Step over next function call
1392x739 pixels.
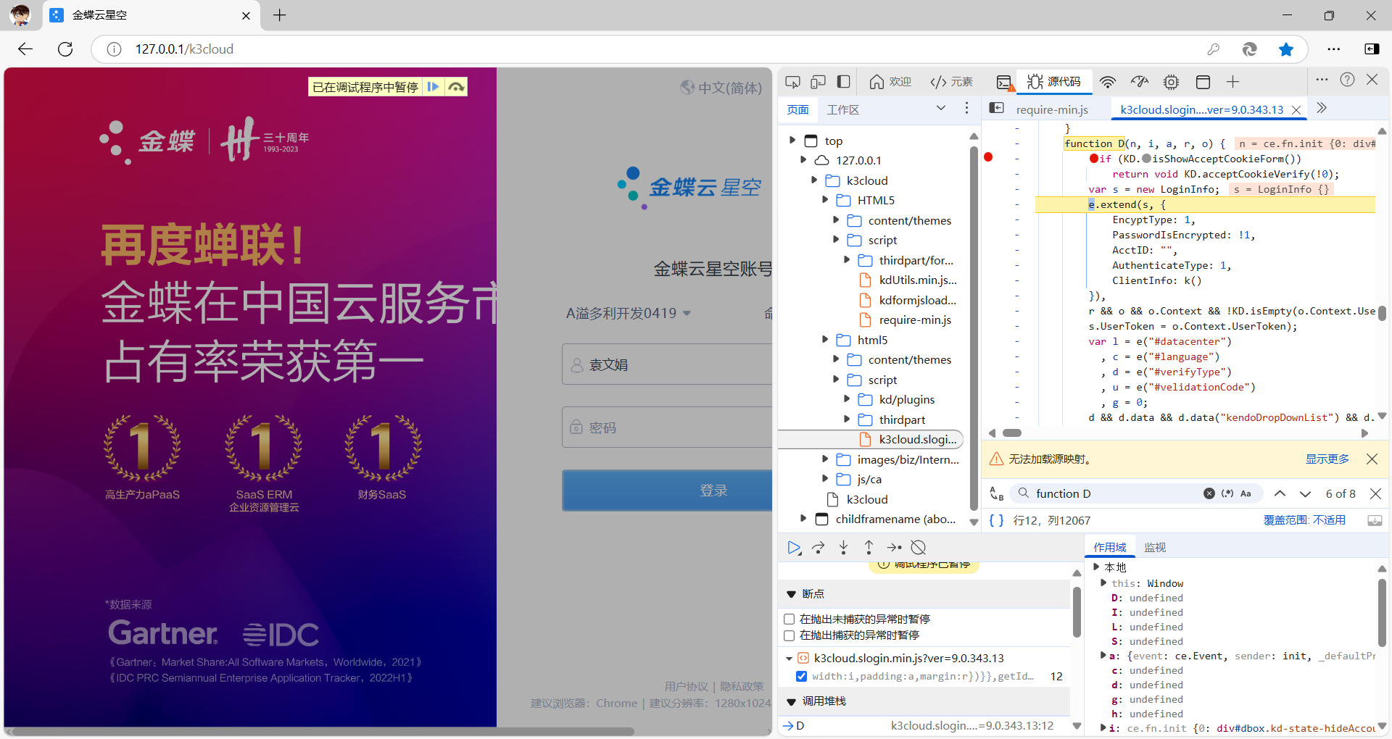(x=819, y=548)
